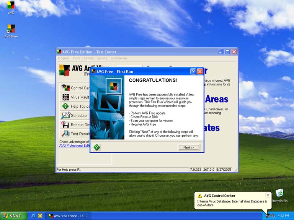Click the Next button in the First Run wizard
This screenshot has width=294, height=220.
click(189, 147)
